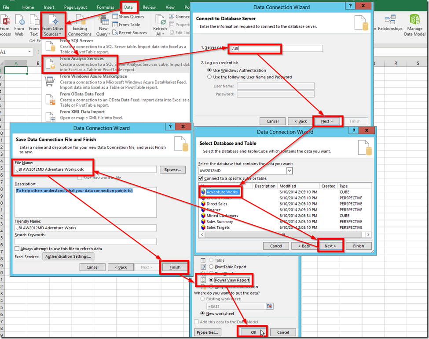
Task: Click Next in Connect to Database Server
Action: coord(326,121)
